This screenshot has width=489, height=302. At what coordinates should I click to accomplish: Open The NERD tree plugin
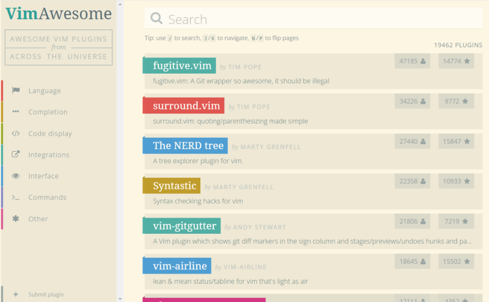[188, 146]
